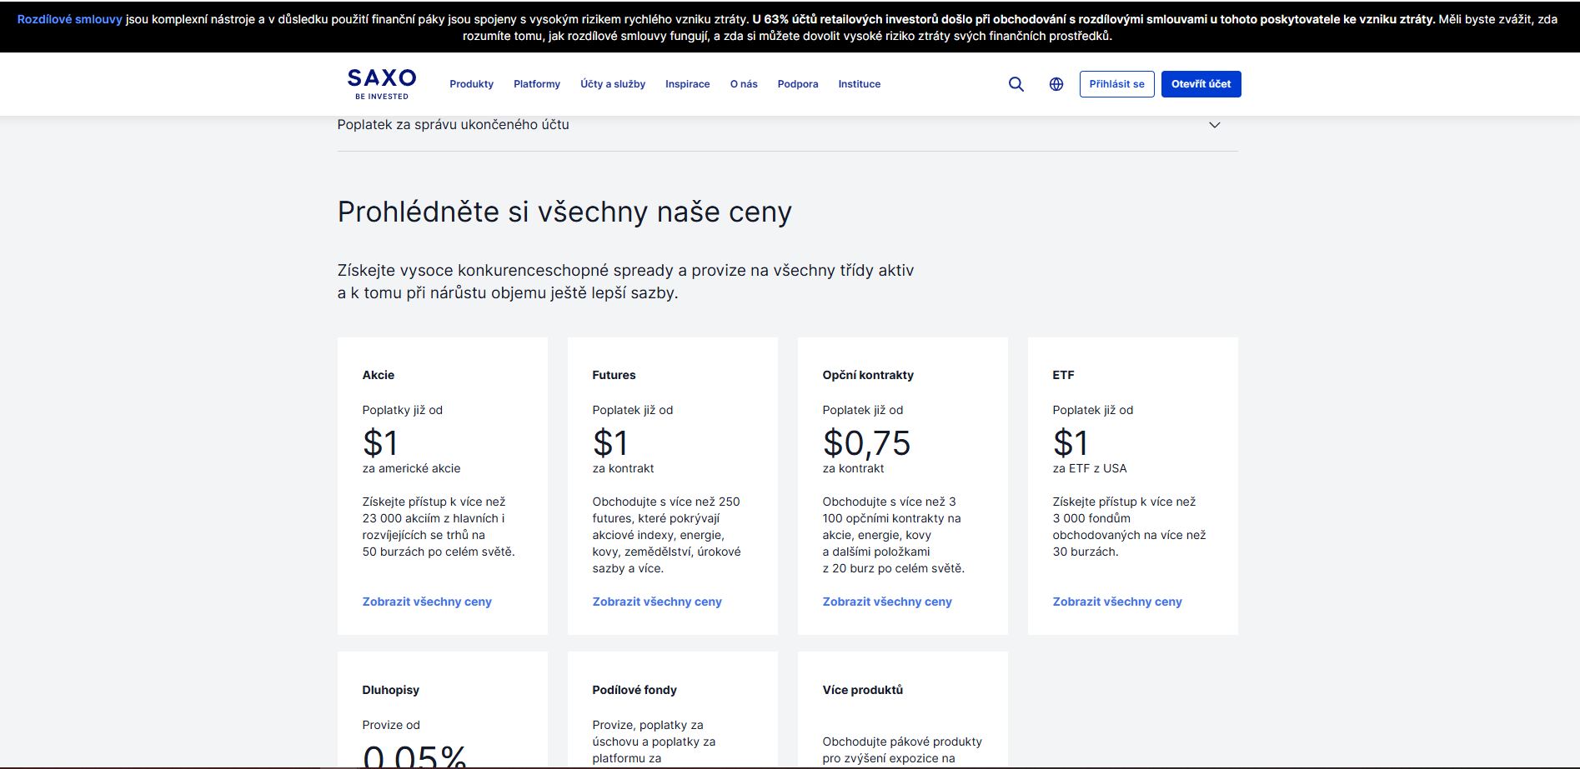Click the 'za americké akcie' text
Viewport: 1580px width, 769px height.
click(x=411, y=468)
